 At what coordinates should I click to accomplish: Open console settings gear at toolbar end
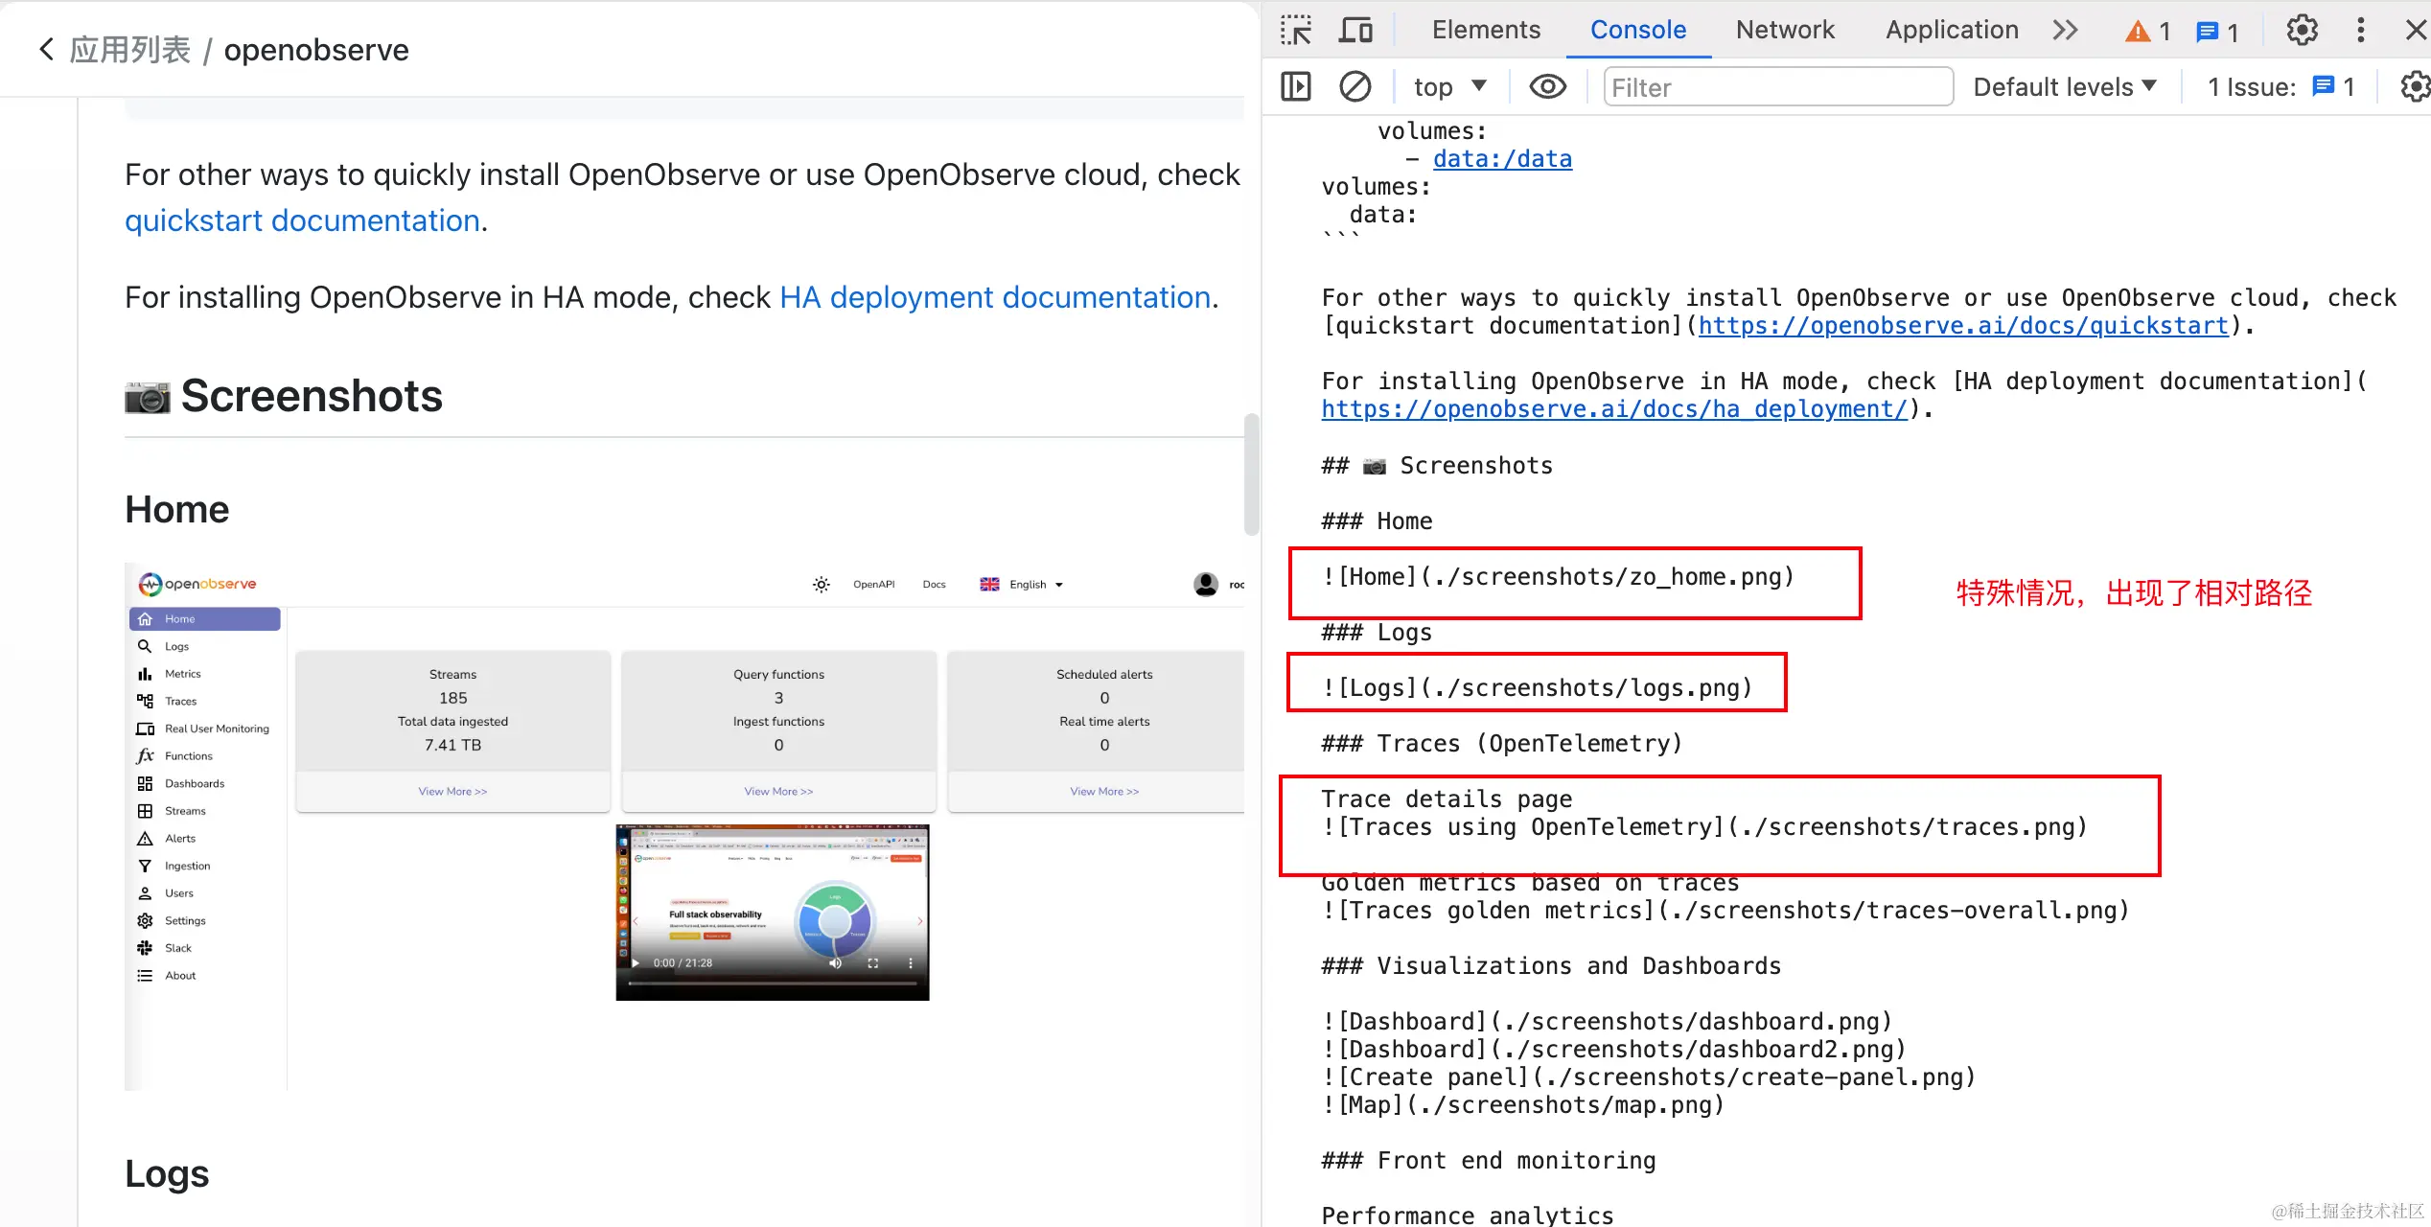[2415, 87]
